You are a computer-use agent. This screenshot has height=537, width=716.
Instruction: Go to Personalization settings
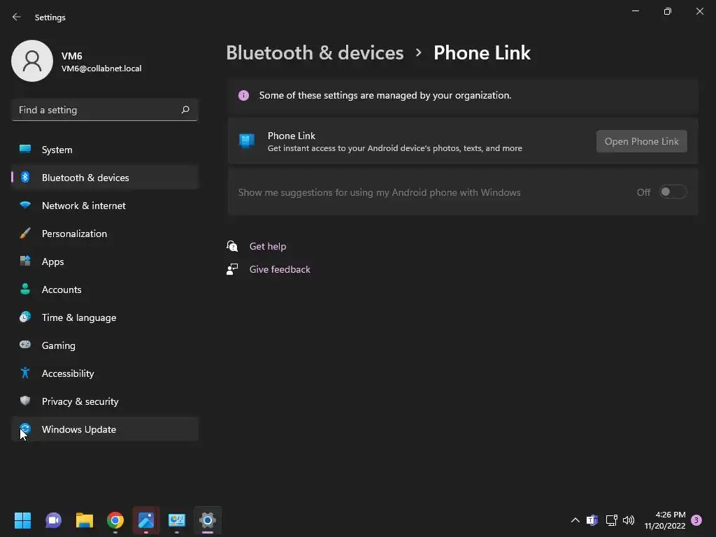[x=105, y=234]
